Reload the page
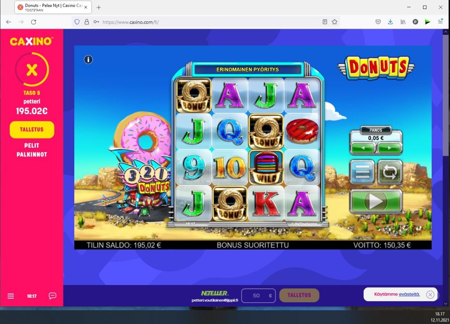 33,22
